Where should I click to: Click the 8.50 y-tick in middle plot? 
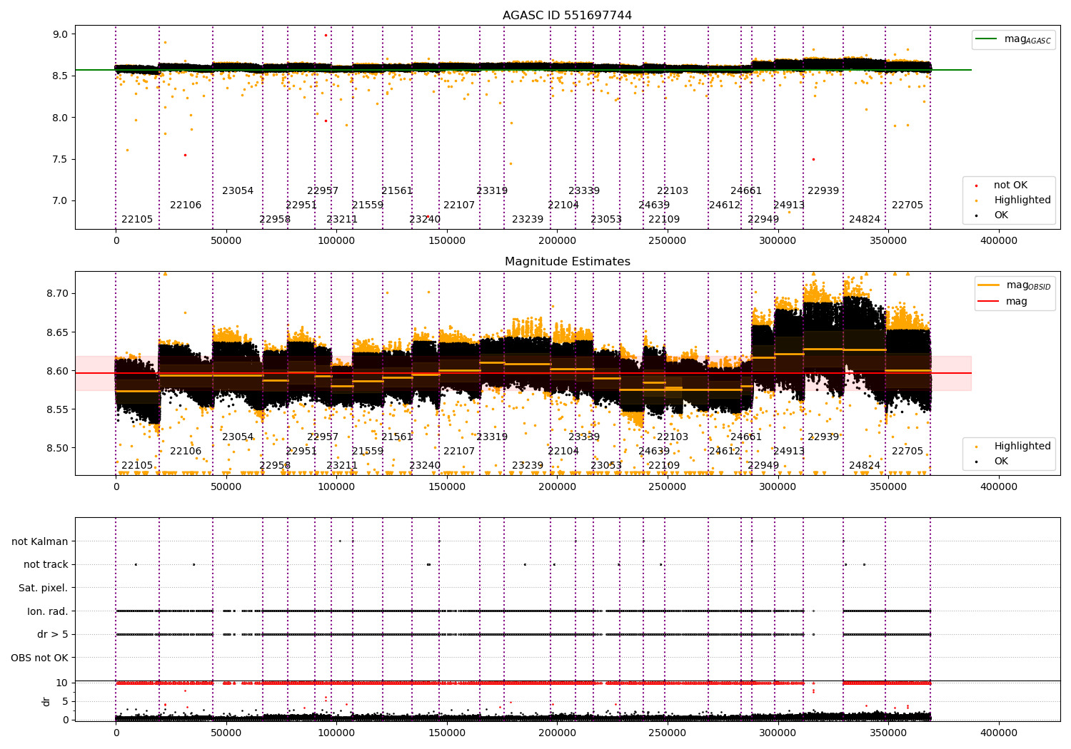click(56, 448)
